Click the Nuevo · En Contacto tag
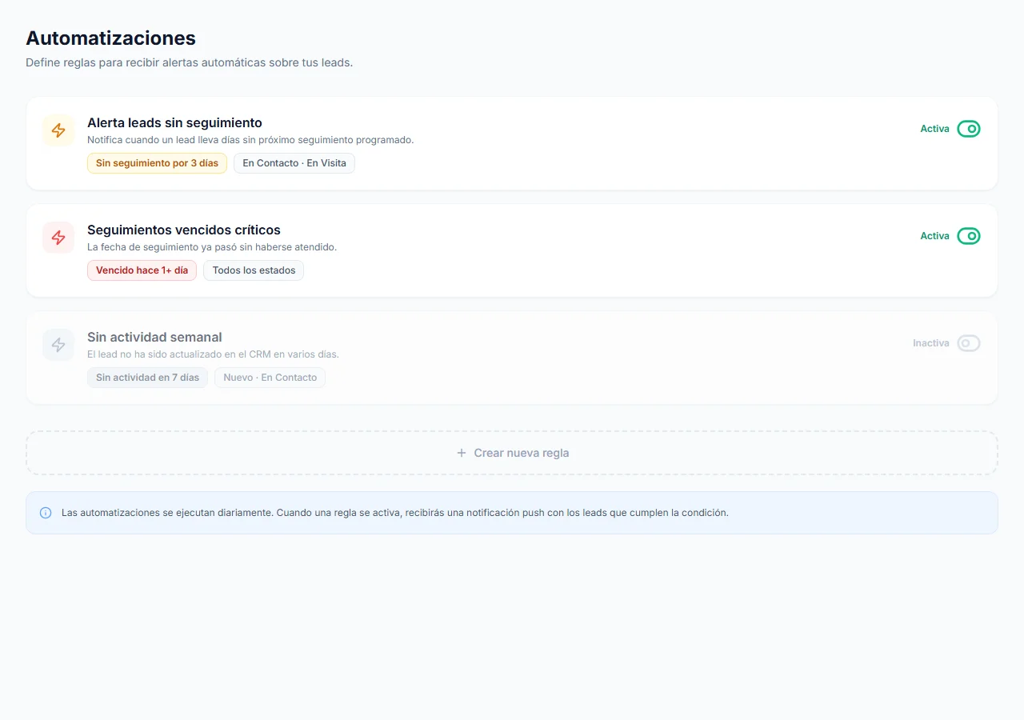The height and width of the screenshot is (720, 1024). tap(270, 378)
